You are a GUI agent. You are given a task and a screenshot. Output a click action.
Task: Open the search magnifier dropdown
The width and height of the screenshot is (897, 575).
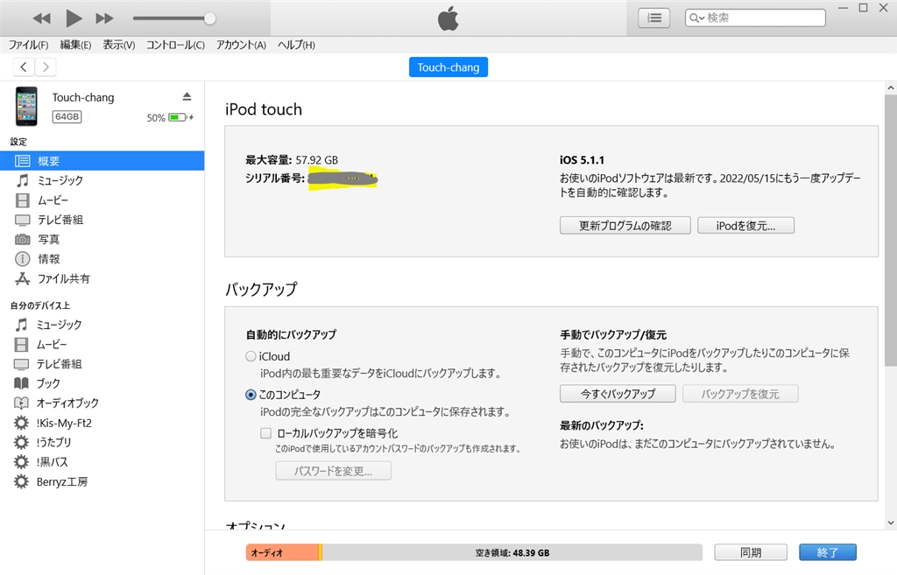click(x=696, y=18)
